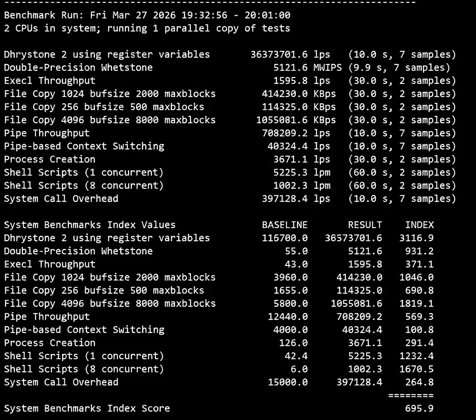Click the Whetstone index value 931.2
Screen dimensions: 476x420
pos(419,252)
